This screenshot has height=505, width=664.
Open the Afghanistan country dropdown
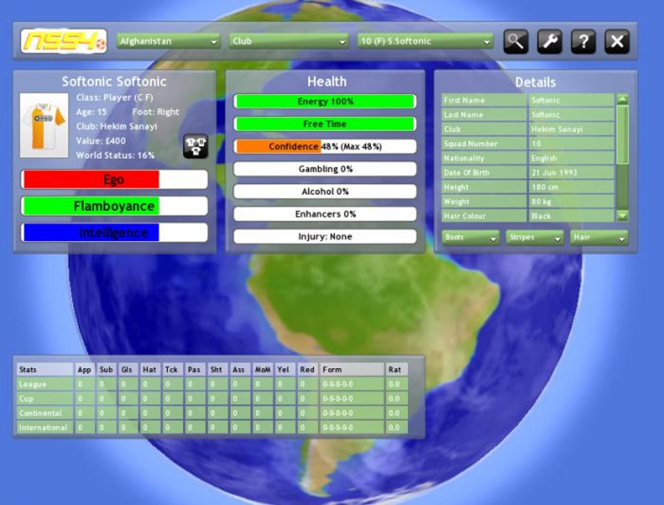click(x=169, y=42)
